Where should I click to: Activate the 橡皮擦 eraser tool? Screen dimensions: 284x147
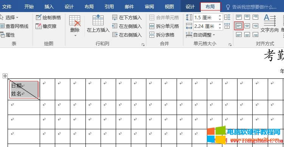point(46,26)
